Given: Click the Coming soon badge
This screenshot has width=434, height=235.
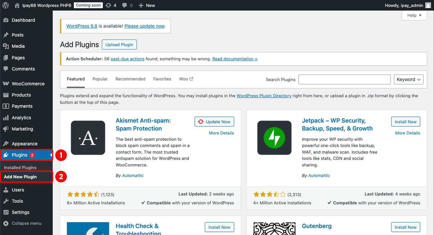Looking at the screenshot, I should tap(88, 5).
